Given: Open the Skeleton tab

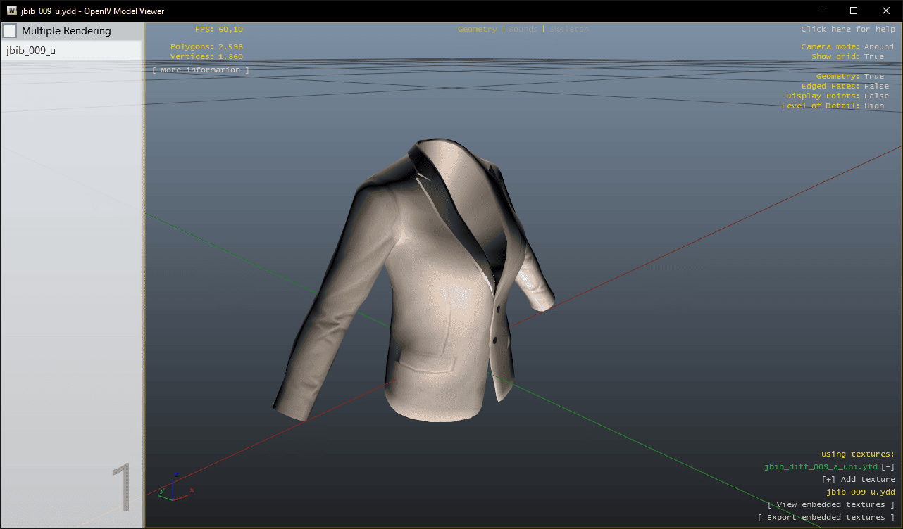Looking at the screenshot, I should point(568,30).
